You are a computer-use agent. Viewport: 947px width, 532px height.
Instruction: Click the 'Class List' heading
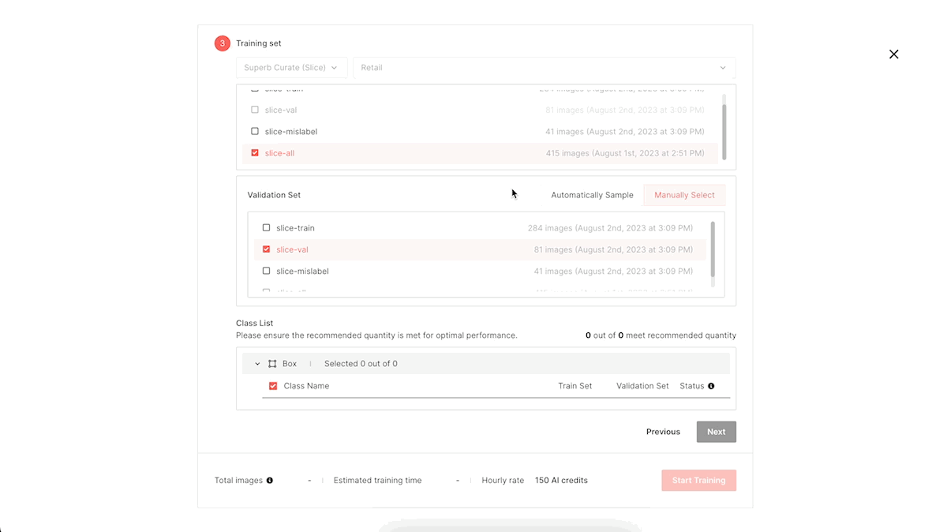coord(254,323)
